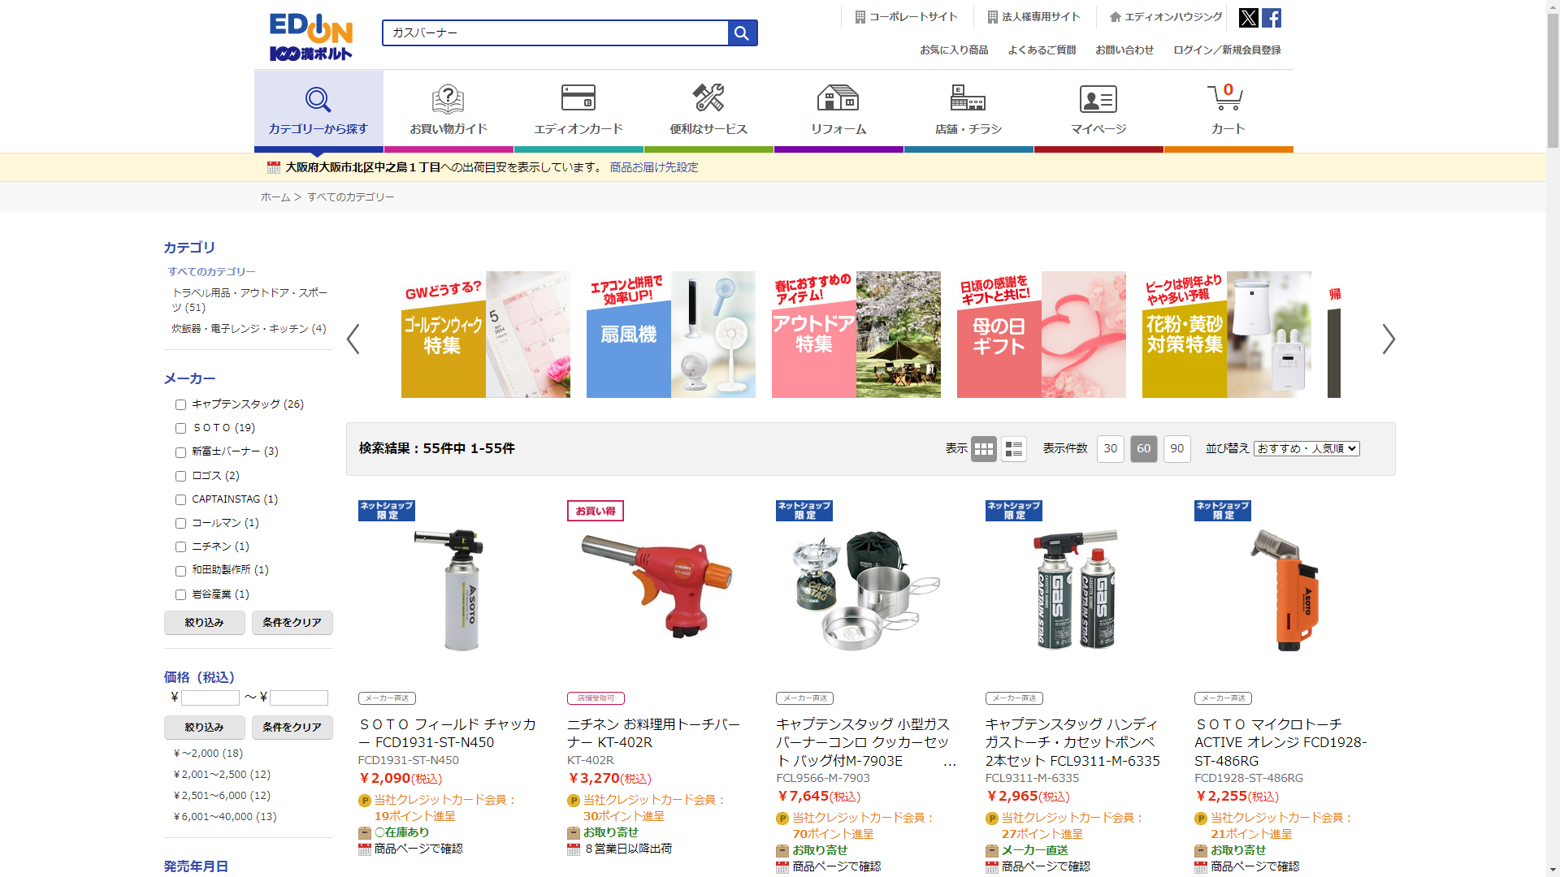
Task: Open the マイページ icon
Action: 1098,99
